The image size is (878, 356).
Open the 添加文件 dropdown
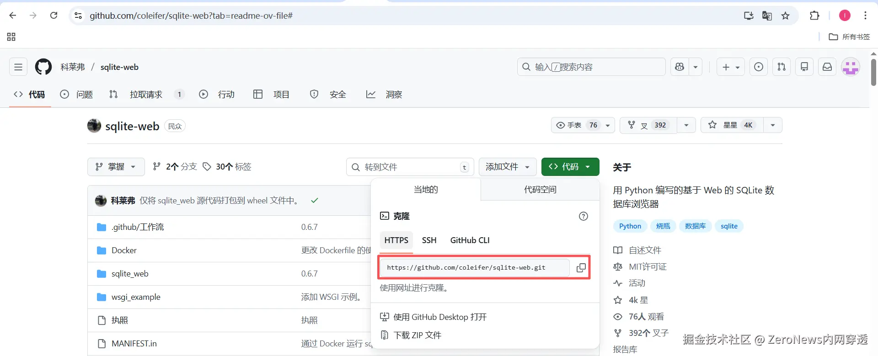point(508,167)
